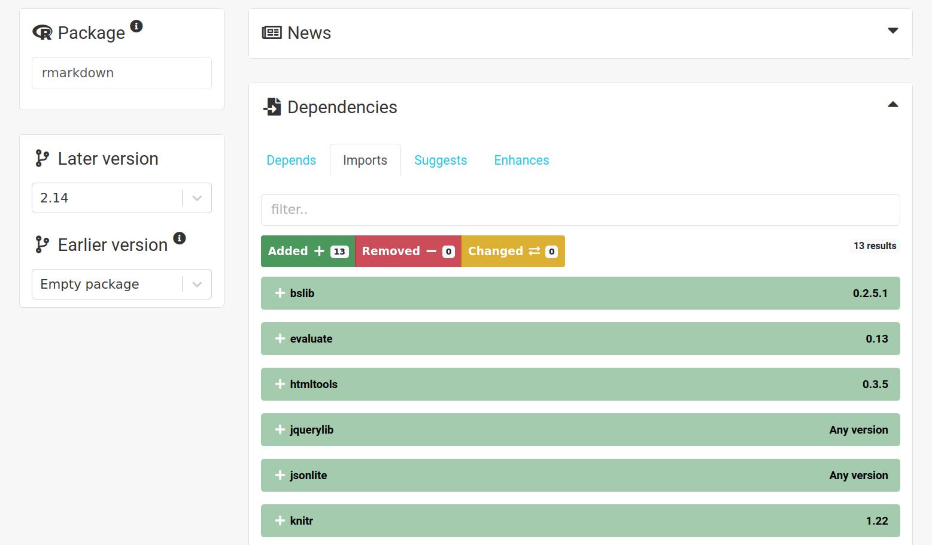
Task: Click the plus icon on the bslib row
Action: 280,293
